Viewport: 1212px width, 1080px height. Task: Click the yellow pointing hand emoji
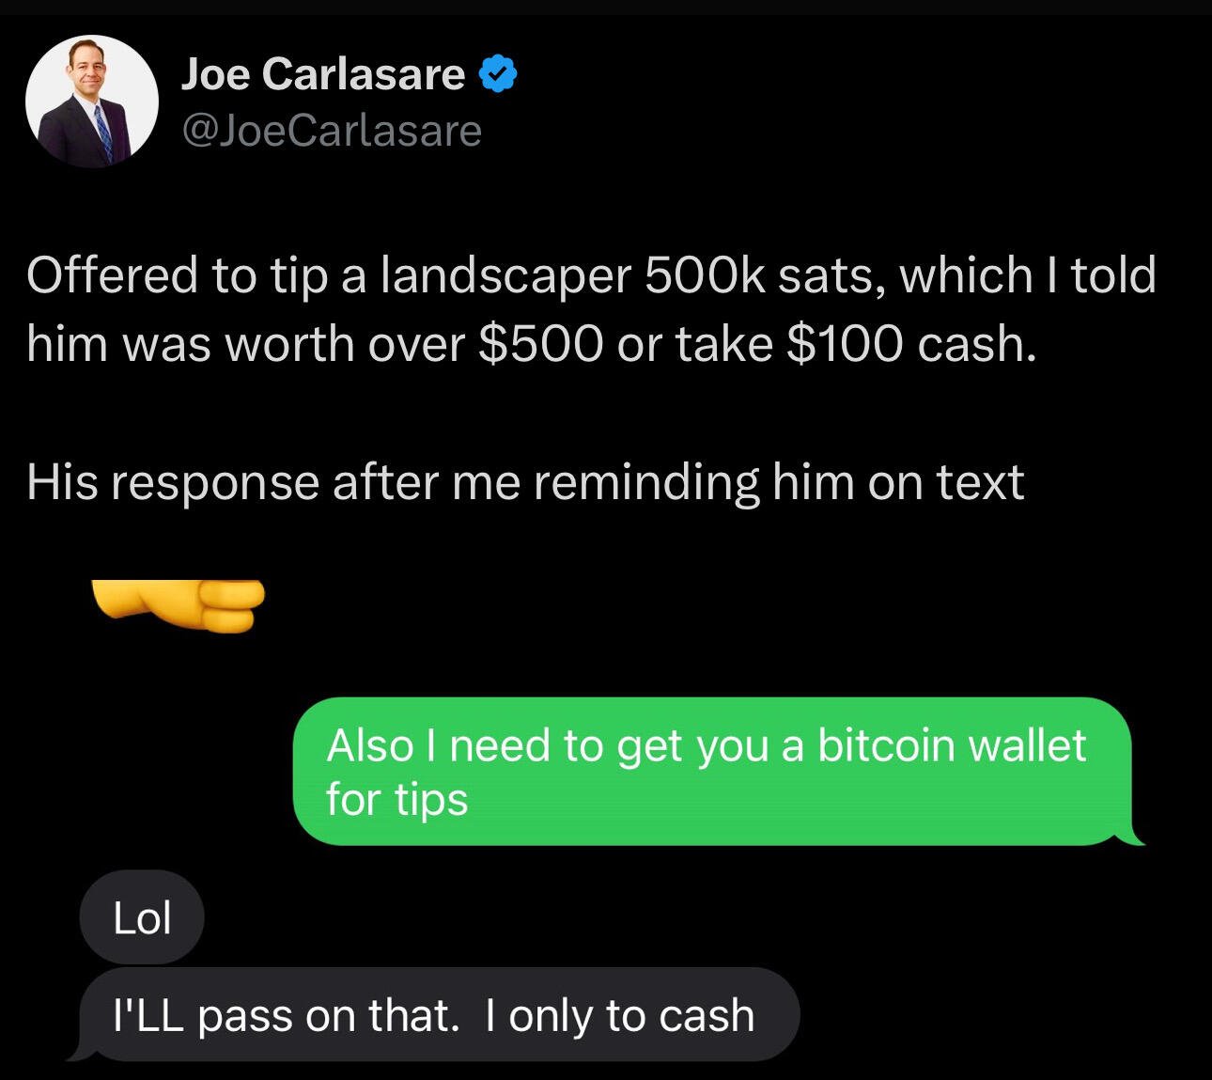click(178, 606)
